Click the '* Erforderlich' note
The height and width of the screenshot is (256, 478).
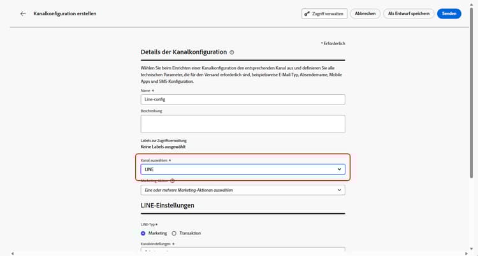pyautogui.click(x=333, y=43)
